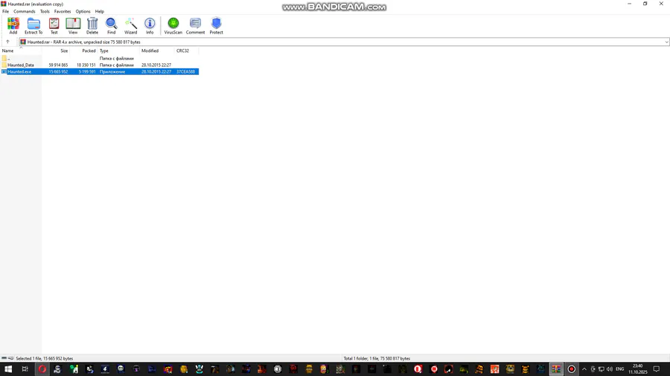Image resolution: width=670 pixels, height=376 pixels.
Task: Open the notification center icon
Action: pos(657,369)
